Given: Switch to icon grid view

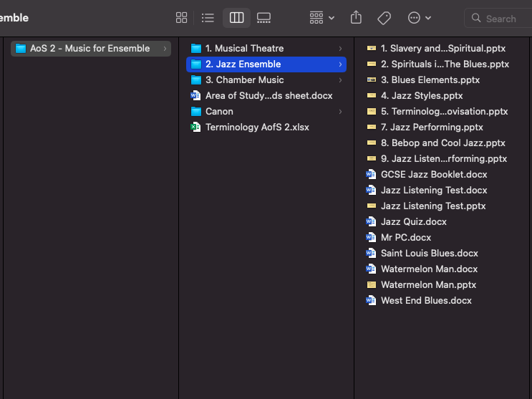Looking at the screenshot, I should (x=182, y=18).
